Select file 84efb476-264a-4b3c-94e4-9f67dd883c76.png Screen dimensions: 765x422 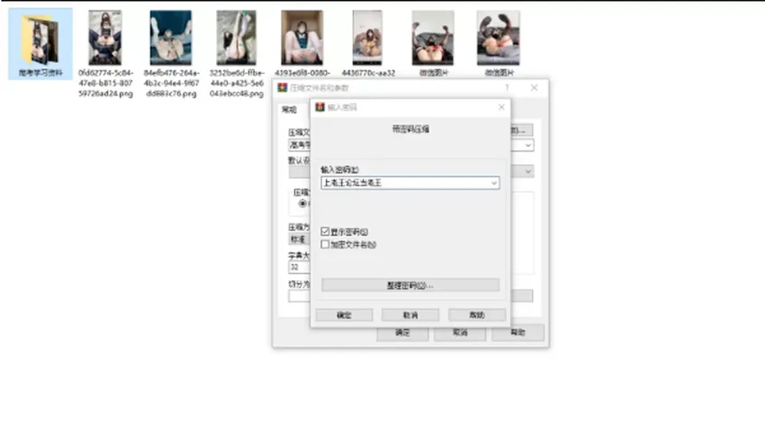click(171, 53)
